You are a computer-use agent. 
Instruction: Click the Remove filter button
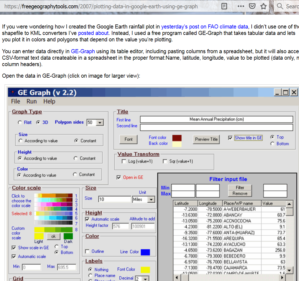coord(240,193)
